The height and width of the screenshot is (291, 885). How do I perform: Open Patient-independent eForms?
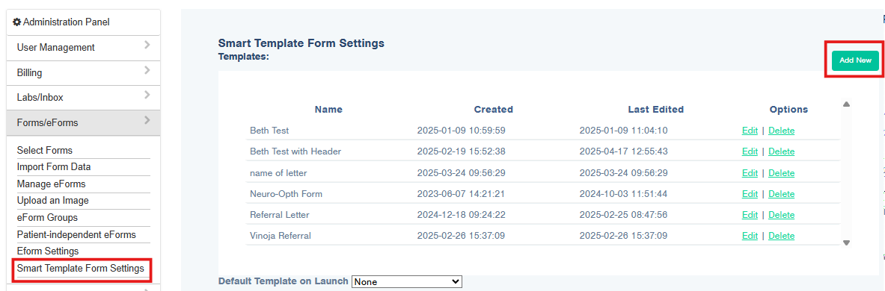coord(76,235)
